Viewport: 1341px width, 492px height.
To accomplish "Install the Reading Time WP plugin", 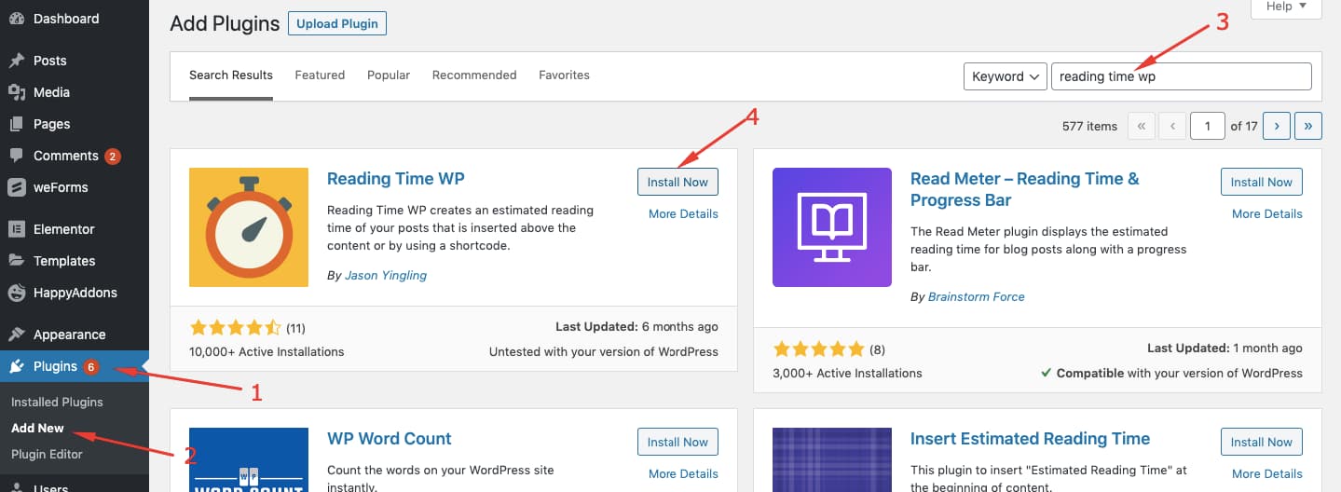I will pos(677,182).
